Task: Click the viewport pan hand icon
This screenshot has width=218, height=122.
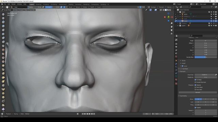Action: [172, 27]
